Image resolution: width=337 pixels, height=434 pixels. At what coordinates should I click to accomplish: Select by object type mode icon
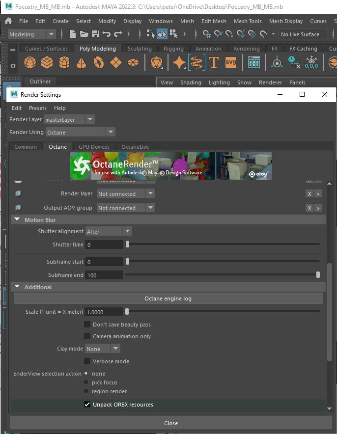pyautogui.click(x=162, y=34)
